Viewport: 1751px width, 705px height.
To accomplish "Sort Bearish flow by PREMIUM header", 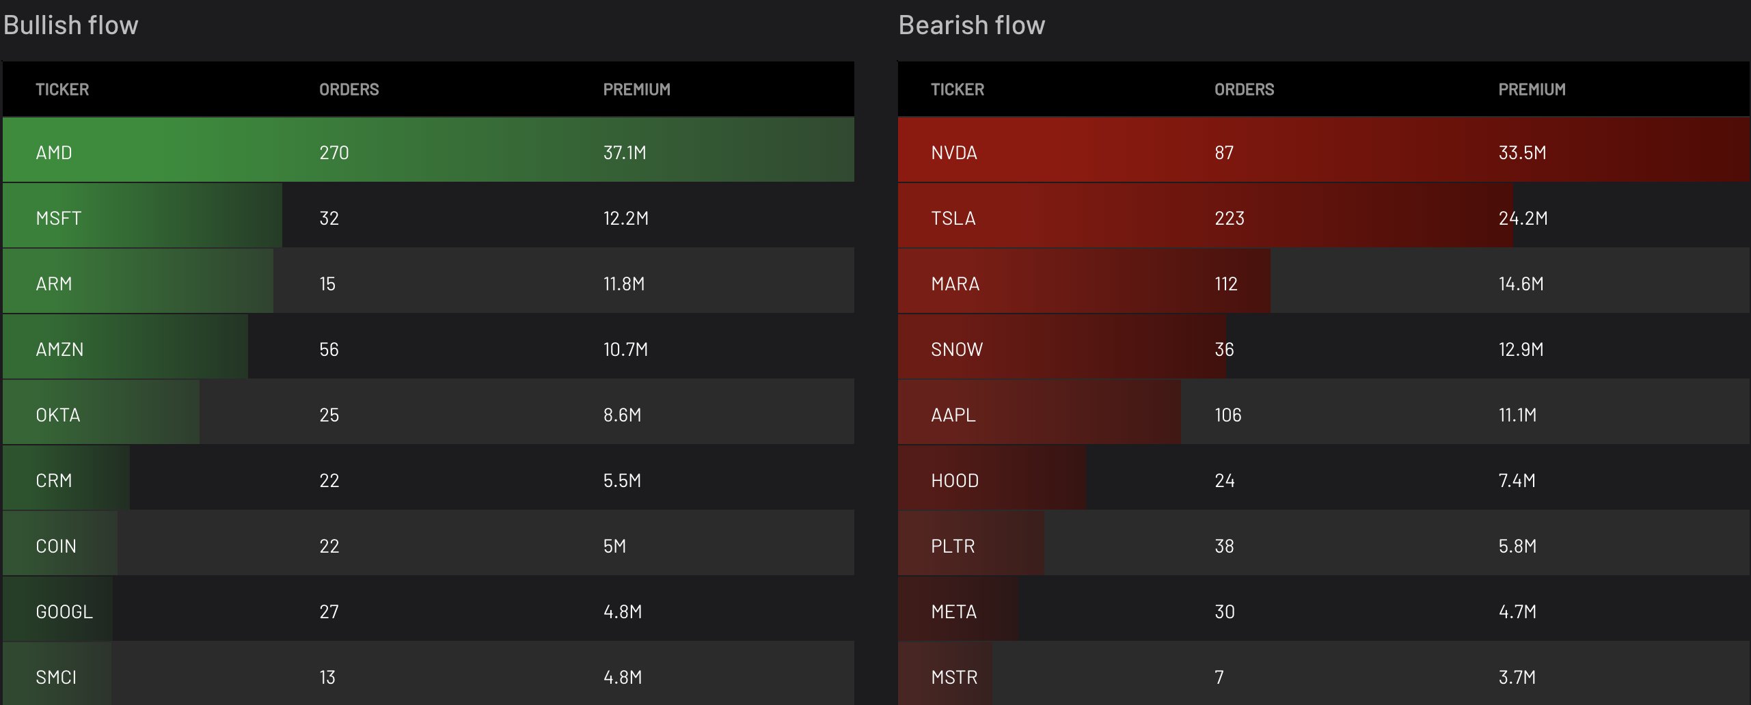I will pyautogui.click(x=1532, y=89).
